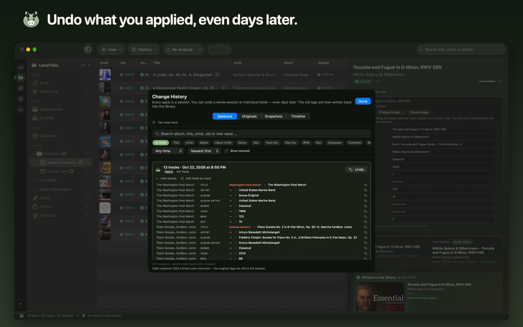Click the Change History search field
This screenshot has width=523, height=327.
pyautogui.click(x=261, y=133)
